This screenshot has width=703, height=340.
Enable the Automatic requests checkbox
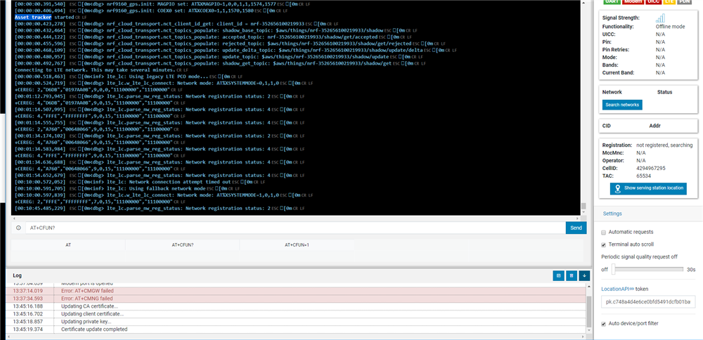[603, 232]
